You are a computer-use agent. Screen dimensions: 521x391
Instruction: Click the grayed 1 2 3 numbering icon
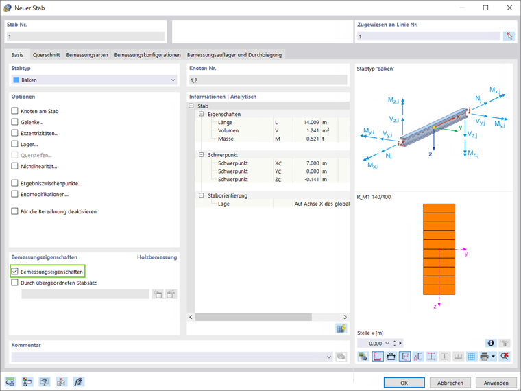click(x=458, y=357)
